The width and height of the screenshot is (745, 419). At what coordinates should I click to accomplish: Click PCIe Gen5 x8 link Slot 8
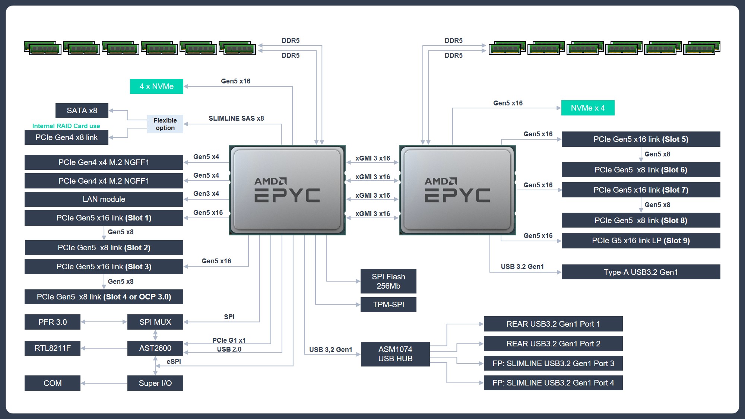pos(641,220)
